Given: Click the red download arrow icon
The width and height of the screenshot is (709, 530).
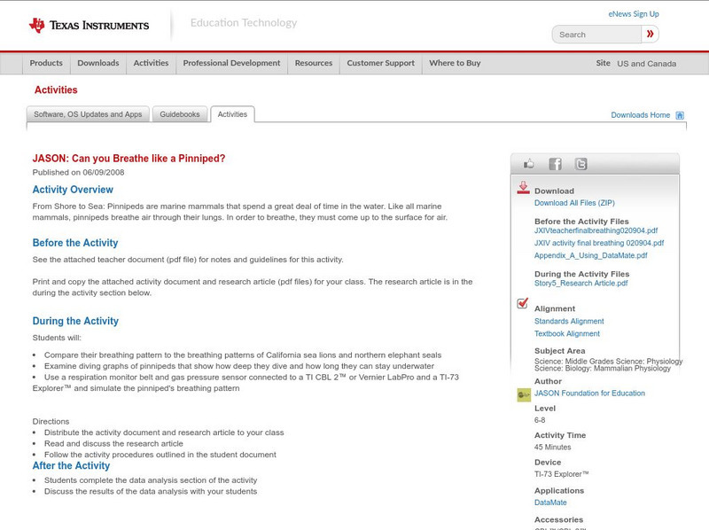Looking at the screenshot, I should [523, 188].
